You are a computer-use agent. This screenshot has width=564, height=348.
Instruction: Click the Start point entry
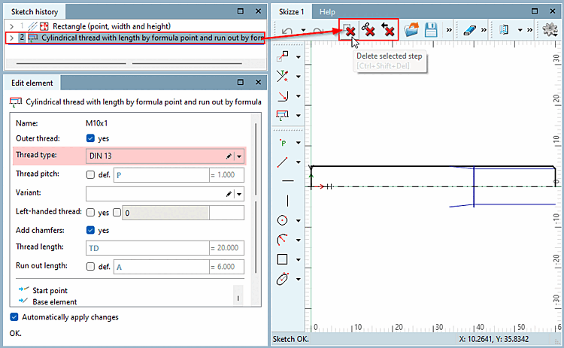point(50,290)
